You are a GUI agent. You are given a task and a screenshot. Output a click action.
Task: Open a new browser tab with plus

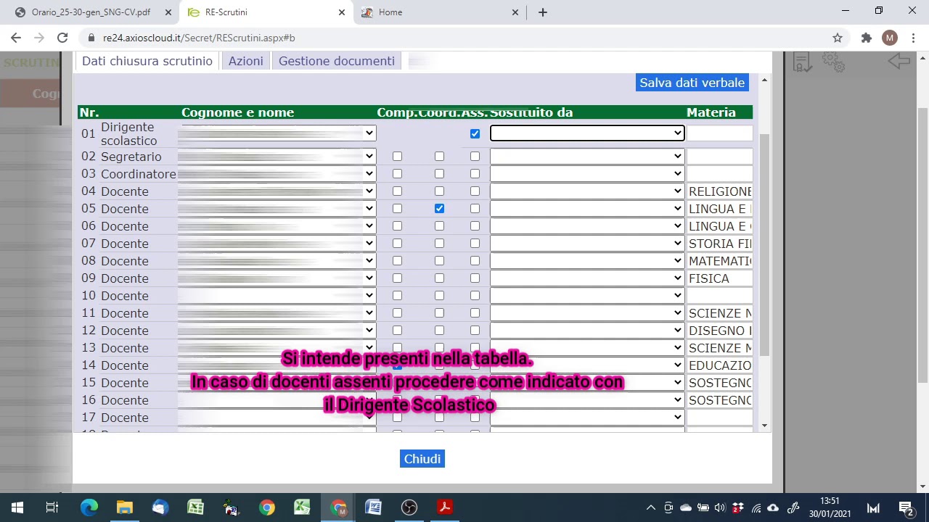[543, 12]
